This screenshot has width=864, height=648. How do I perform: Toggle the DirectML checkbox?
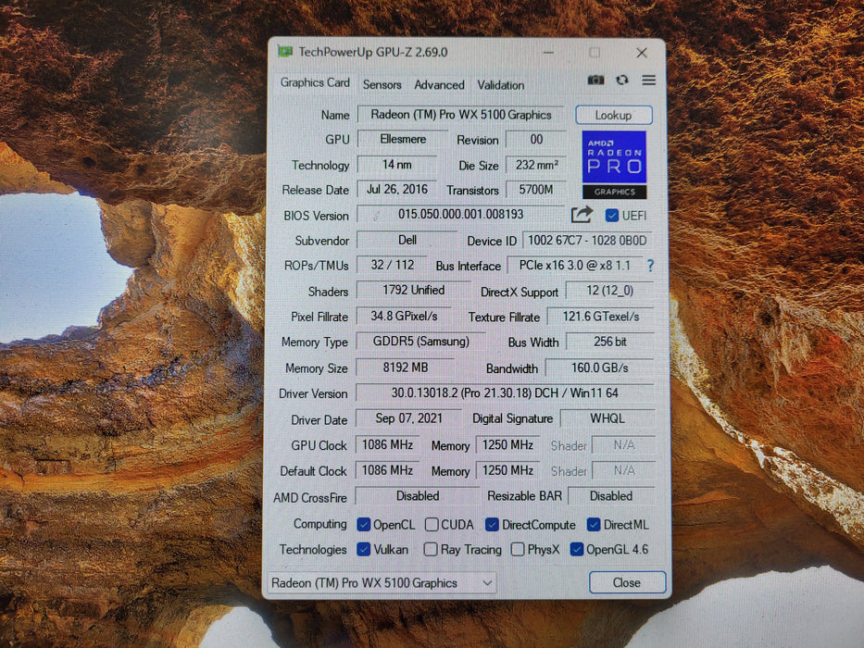click(x=594, y=525)
